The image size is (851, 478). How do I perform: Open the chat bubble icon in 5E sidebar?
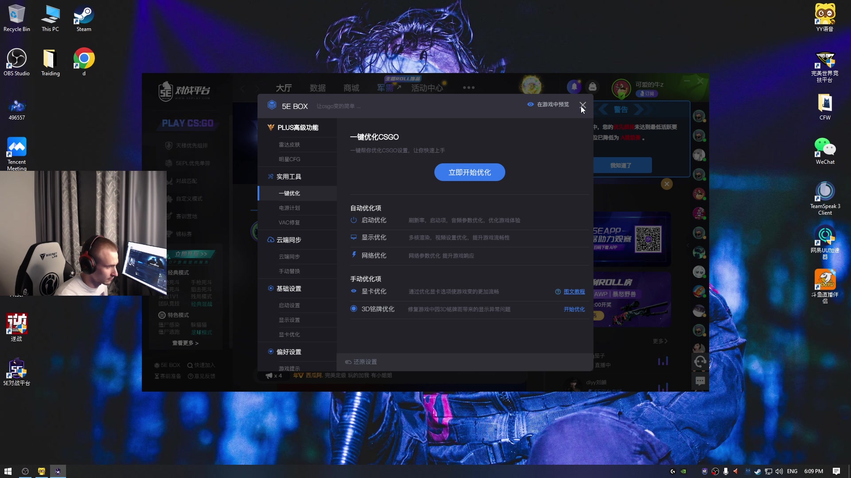700,381
